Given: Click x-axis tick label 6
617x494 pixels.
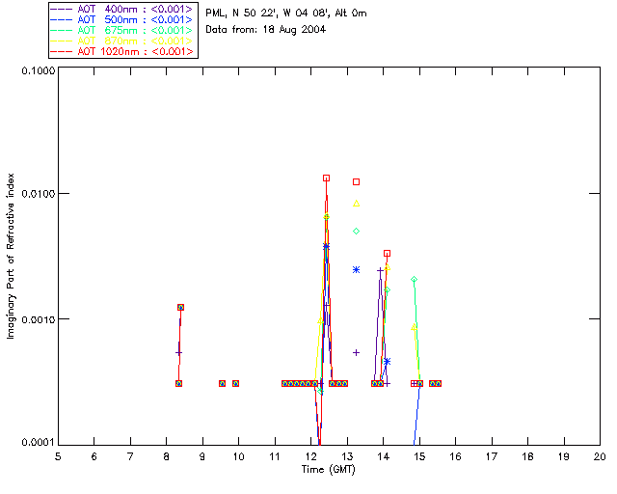Looking at the screenshot, I should (94, 456).
